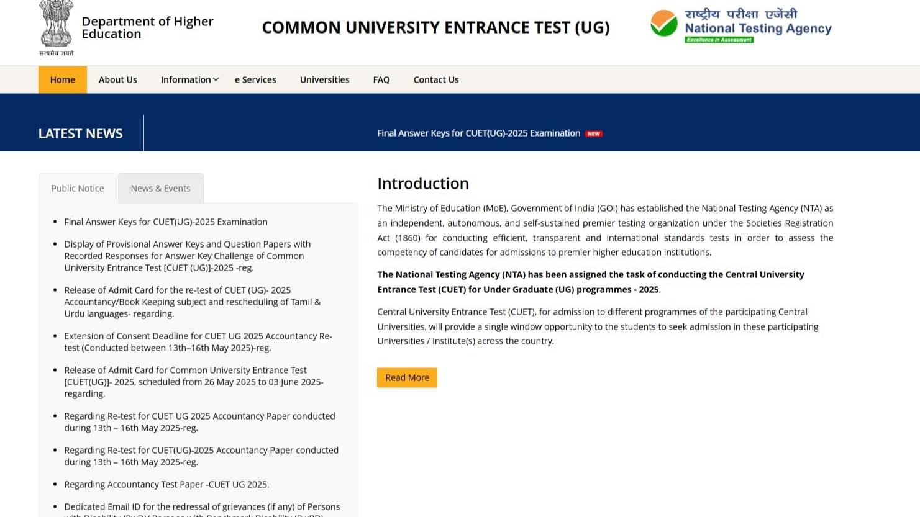
Task: Open the Home menu item
Action: click(x=62, y=79)
